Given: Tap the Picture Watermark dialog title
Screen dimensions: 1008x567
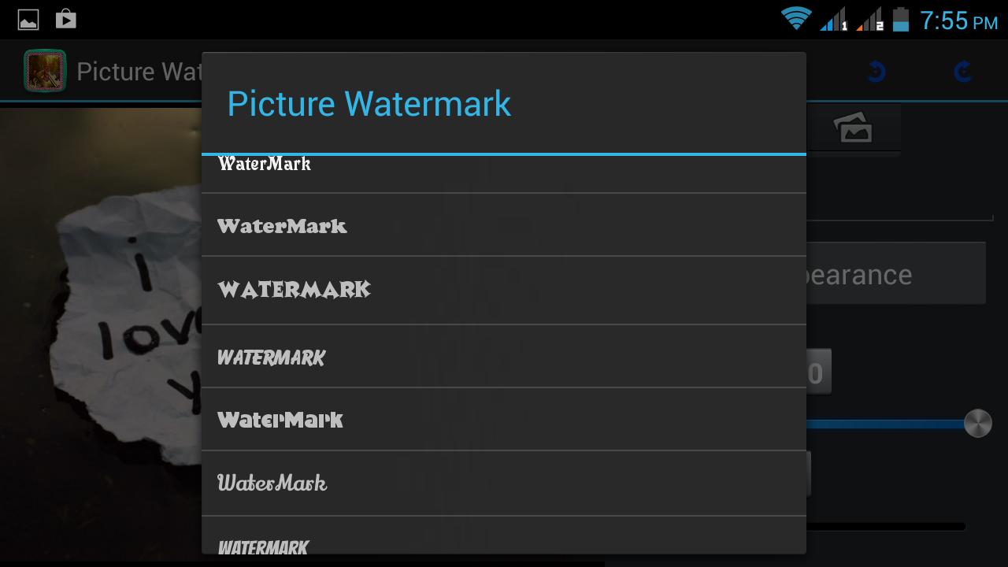Looking at the screenshot, I should point(369,103).
